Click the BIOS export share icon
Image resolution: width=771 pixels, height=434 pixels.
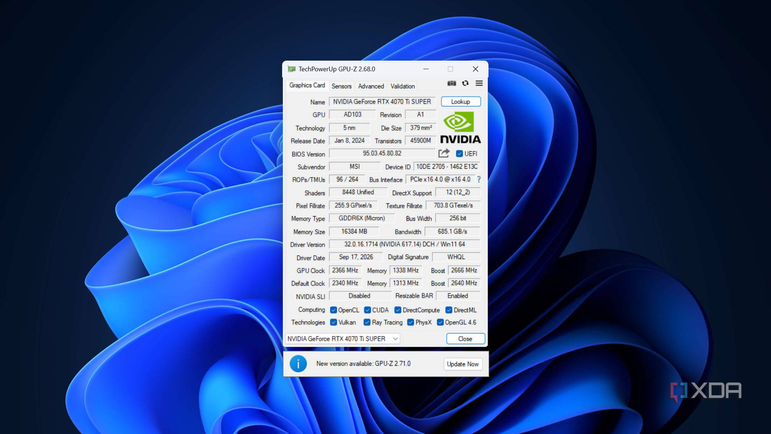click(x=444, y=153)
